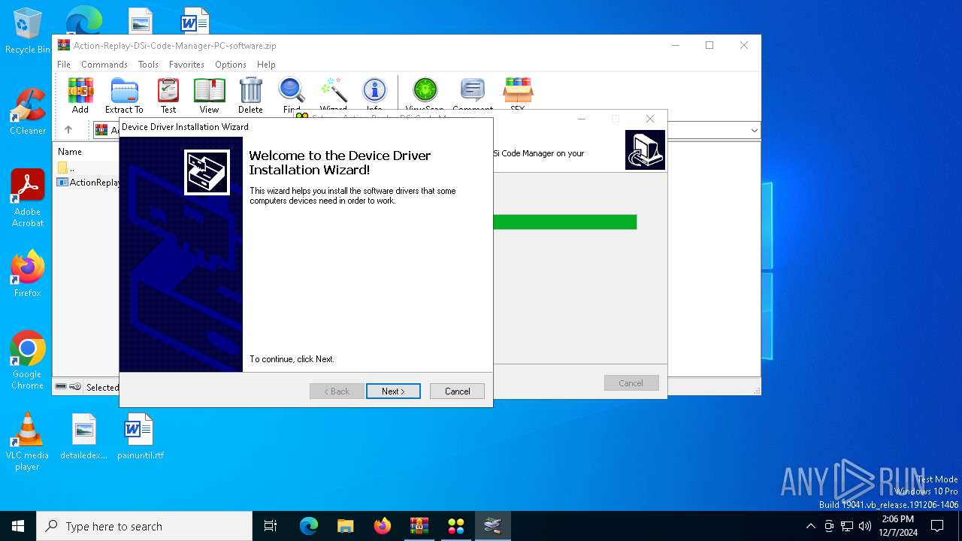The height and width of the screenshot is (541, 962).
Task: Show hidden system tray icons
Action: [810, 526]
